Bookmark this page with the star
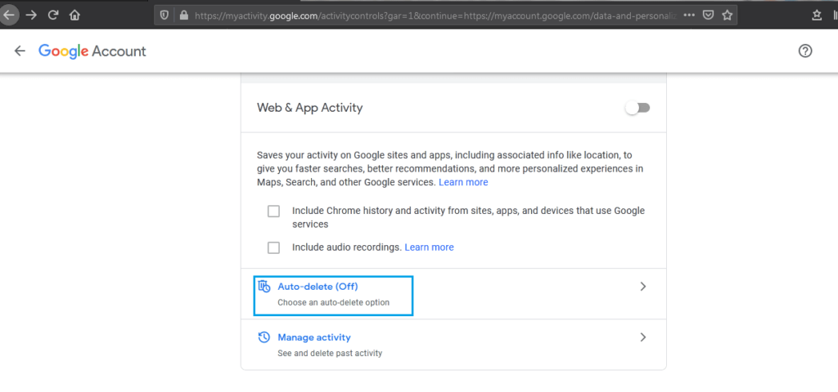The height and width of the screenshot is (392, 838). click(727, 15)
